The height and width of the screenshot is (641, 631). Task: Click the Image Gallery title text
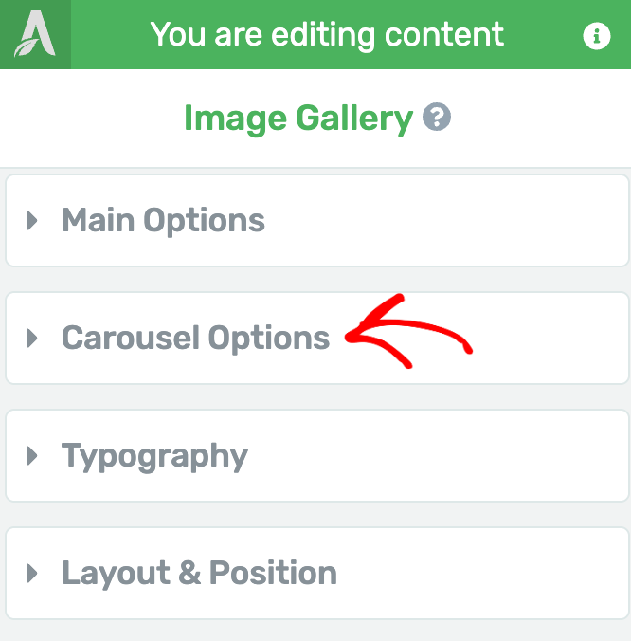click(298, 119)
